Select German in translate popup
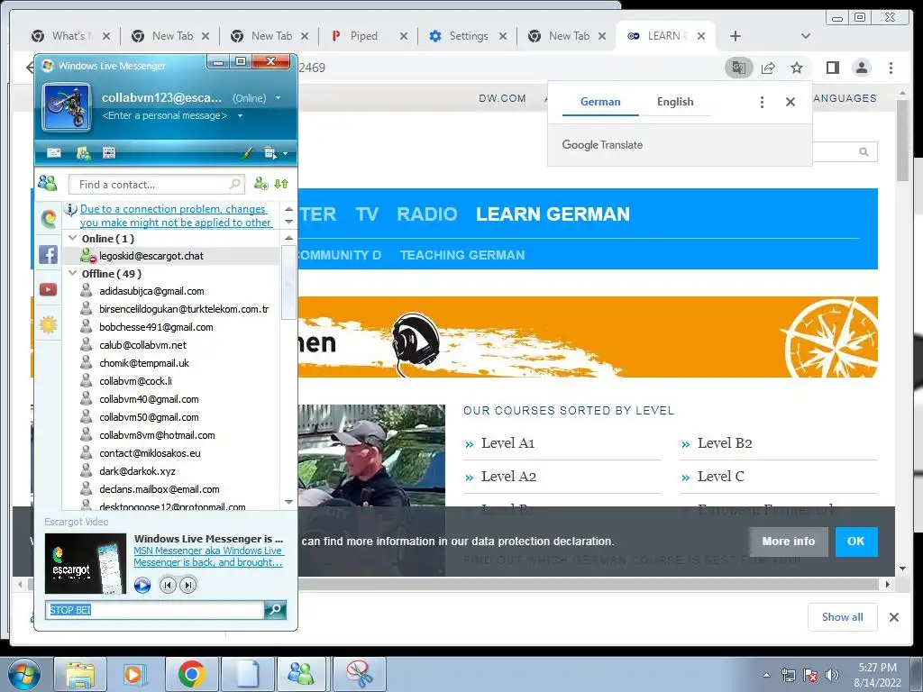The height and width of the screenshot is (692, 923). (599, 102)
